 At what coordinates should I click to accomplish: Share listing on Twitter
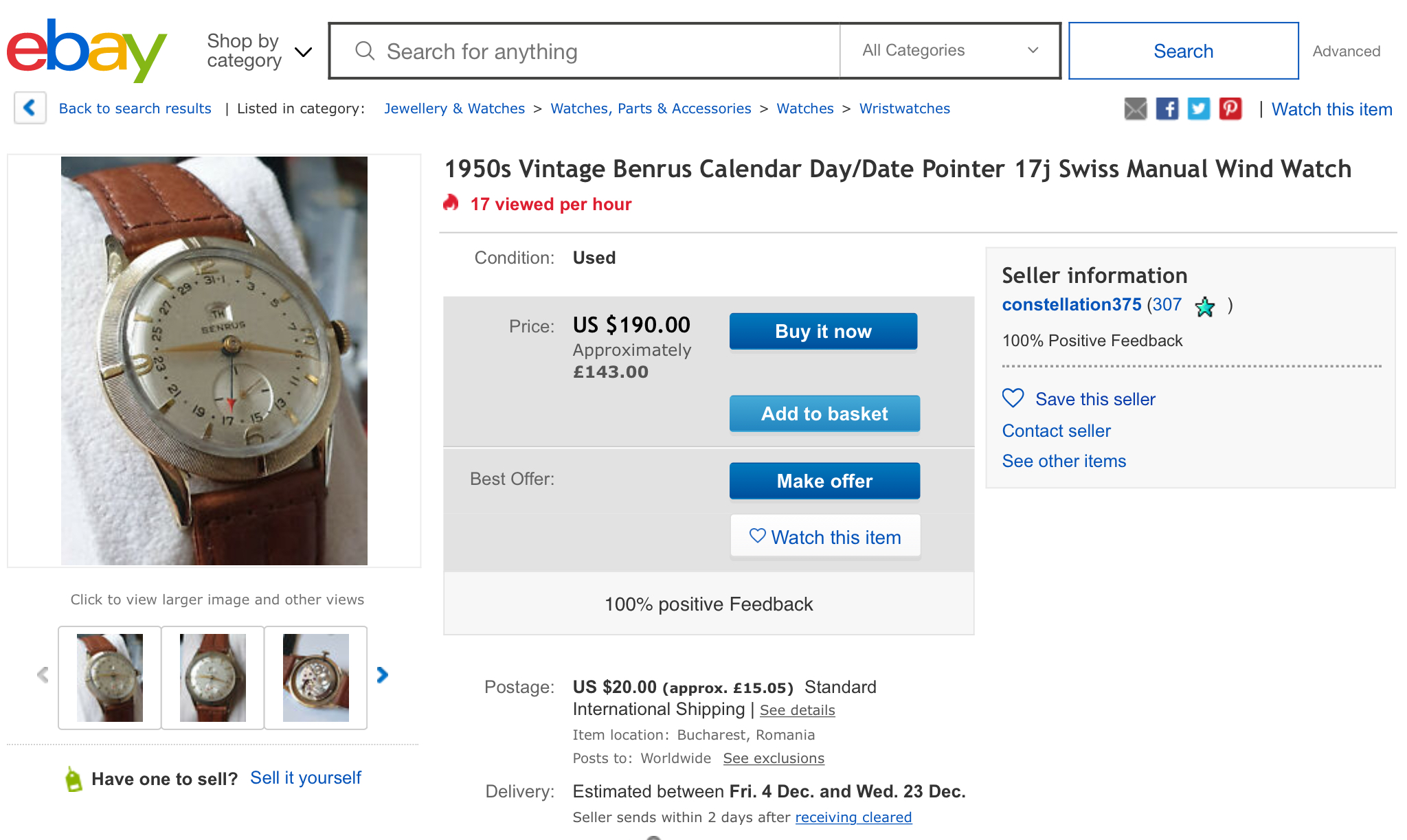1198,109
